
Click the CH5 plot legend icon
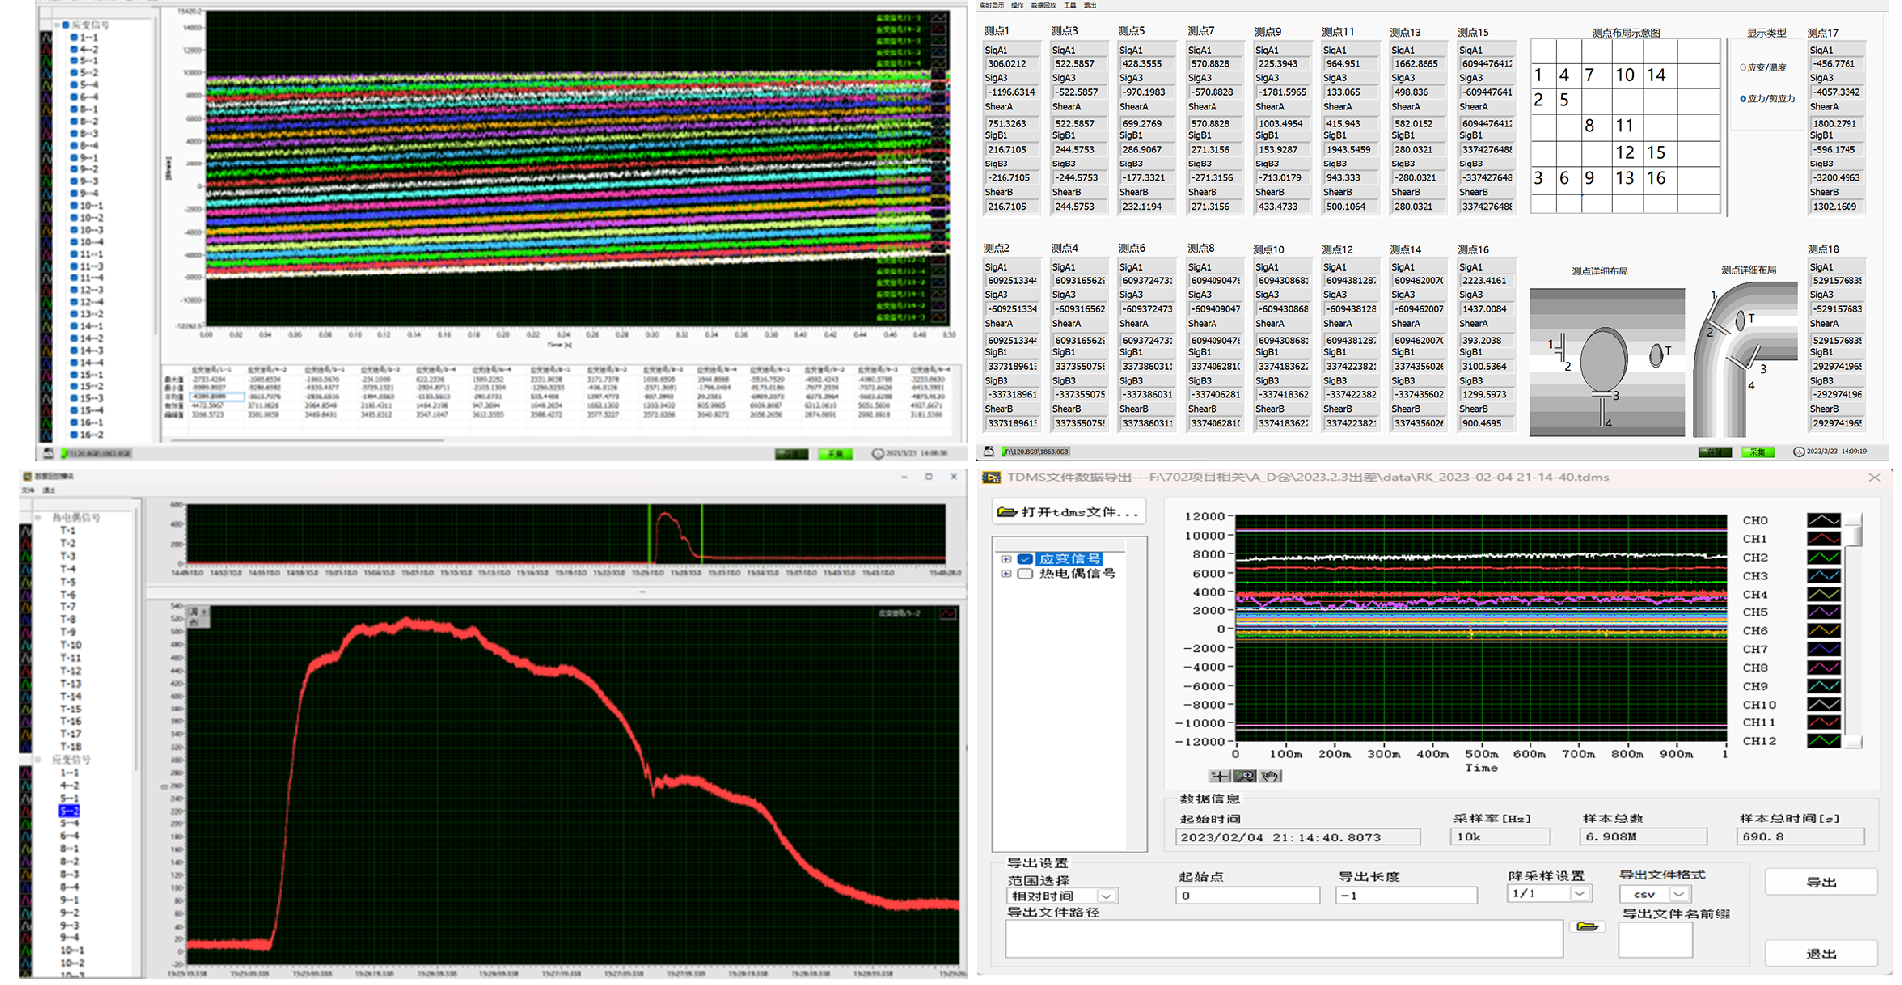pyautogui.click(x=1823, y=612)
